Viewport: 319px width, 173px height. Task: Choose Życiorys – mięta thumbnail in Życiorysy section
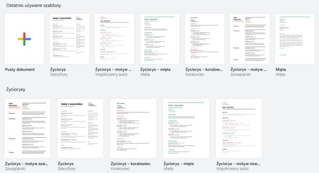tap(186, 128)
